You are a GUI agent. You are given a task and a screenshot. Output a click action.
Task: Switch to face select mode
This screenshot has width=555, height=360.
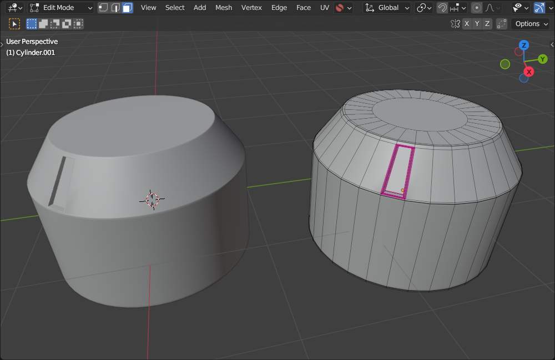pyautogui.click(x=128, y=7)
